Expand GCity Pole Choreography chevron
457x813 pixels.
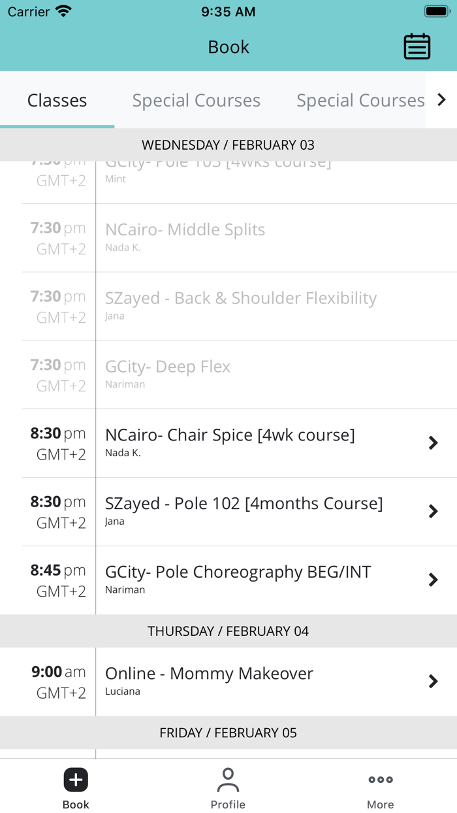433,580
